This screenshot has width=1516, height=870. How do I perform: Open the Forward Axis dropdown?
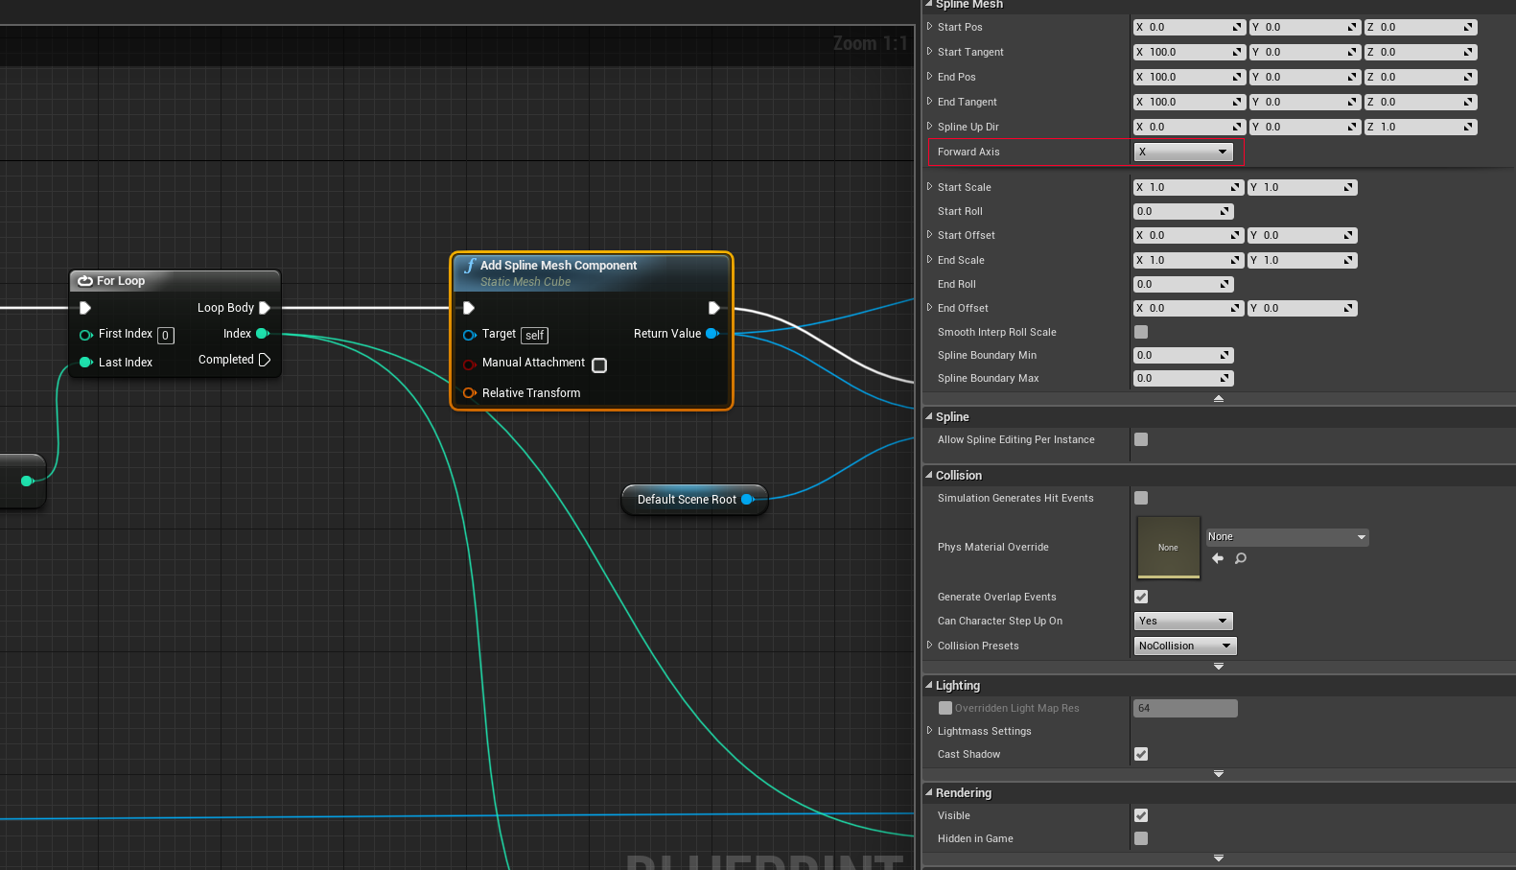pyautogui.click(x=1183, y=152)
